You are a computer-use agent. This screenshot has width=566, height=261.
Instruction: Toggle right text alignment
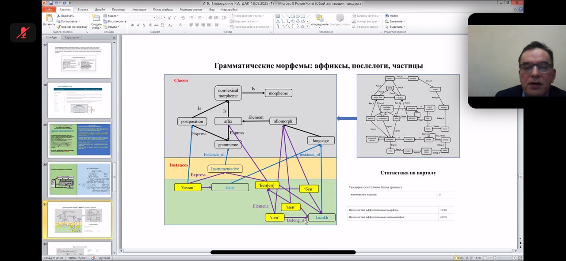(203, 25)
